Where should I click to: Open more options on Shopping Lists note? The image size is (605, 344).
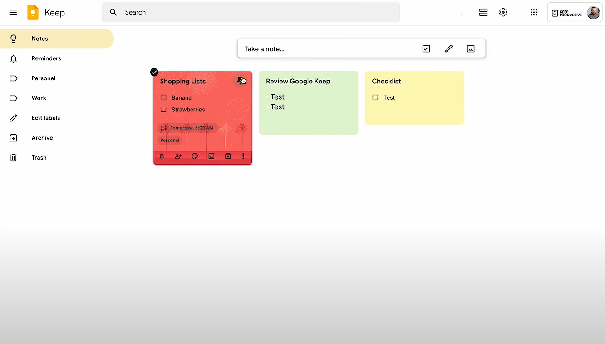243,156
